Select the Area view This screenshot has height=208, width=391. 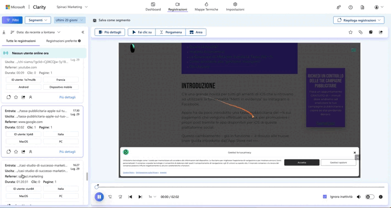[196, 32]
